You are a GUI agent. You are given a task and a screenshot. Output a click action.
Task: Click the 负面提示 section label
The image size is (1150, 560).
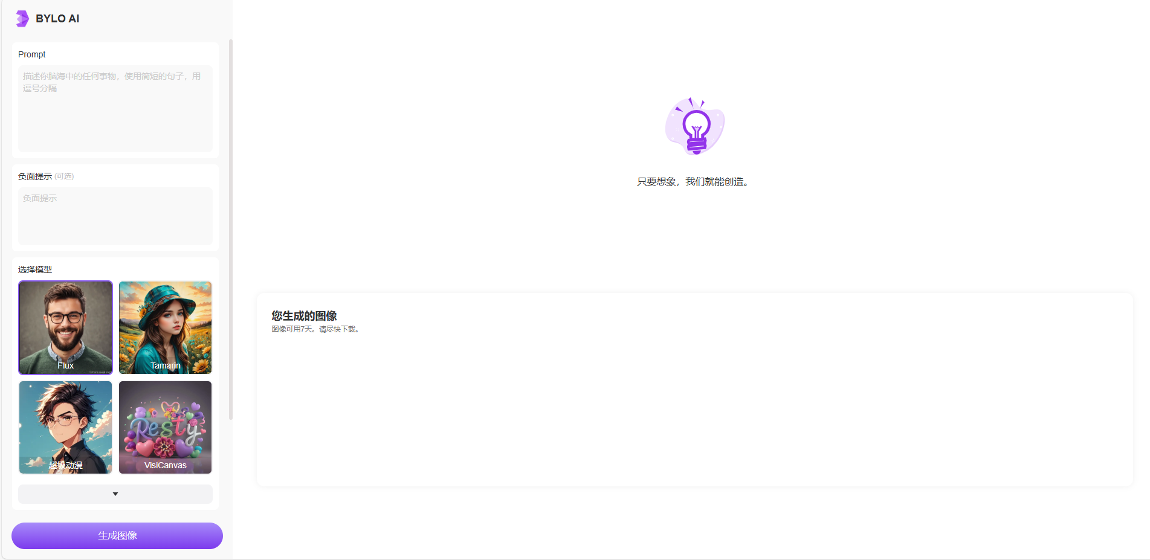35,176
